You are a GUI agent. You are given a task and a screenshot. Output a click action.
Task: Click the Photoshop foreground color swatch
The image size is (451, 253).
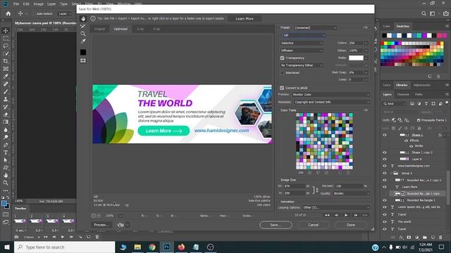tap(4, 203)
